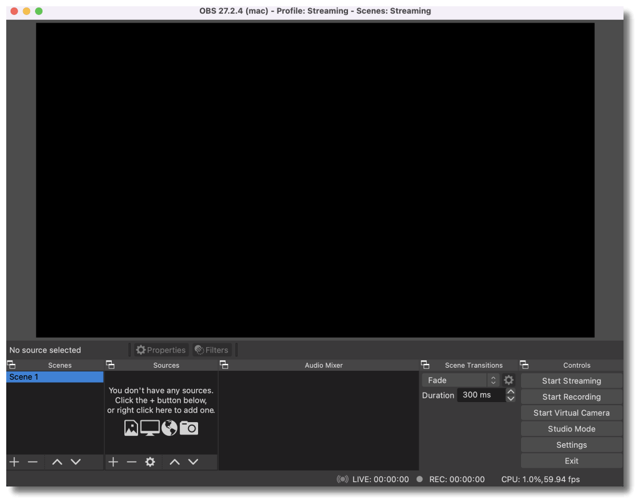Move source up in Sources list
The image size is (636, 499).
(175, 462)
